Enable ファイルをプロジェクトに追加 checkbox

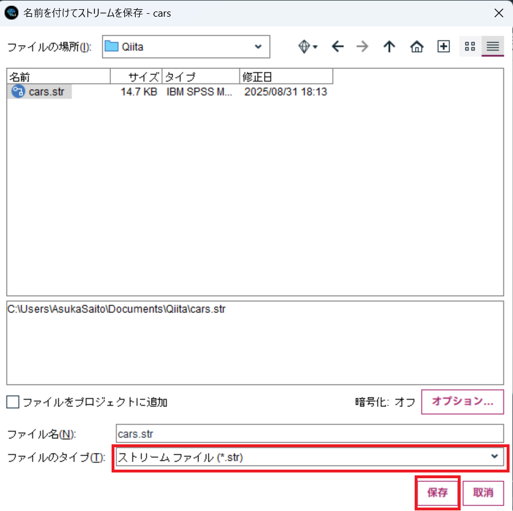click(13, 402)
